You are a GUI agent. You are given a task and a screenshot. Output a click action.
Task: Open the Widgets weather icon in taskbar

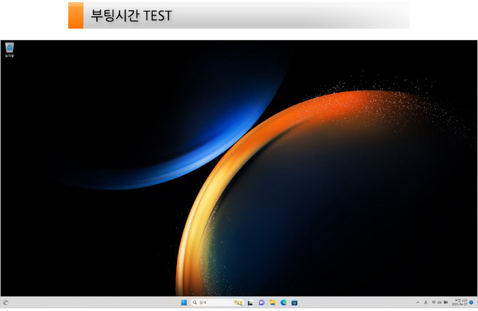click(6, 302)
